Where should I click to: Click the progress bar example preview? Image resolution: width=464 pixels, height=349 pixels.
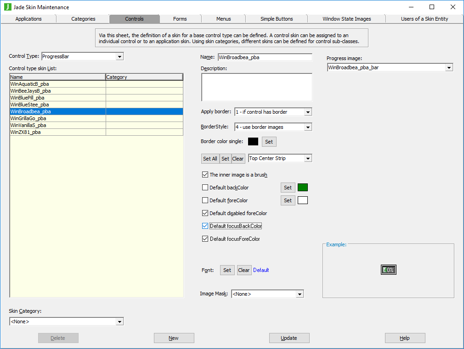pyautogui.click(x=388, y=270)
